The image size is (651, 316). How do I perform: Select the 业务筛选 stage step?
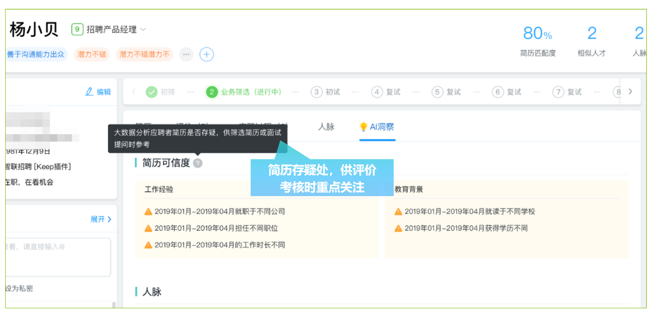point(244,92)
